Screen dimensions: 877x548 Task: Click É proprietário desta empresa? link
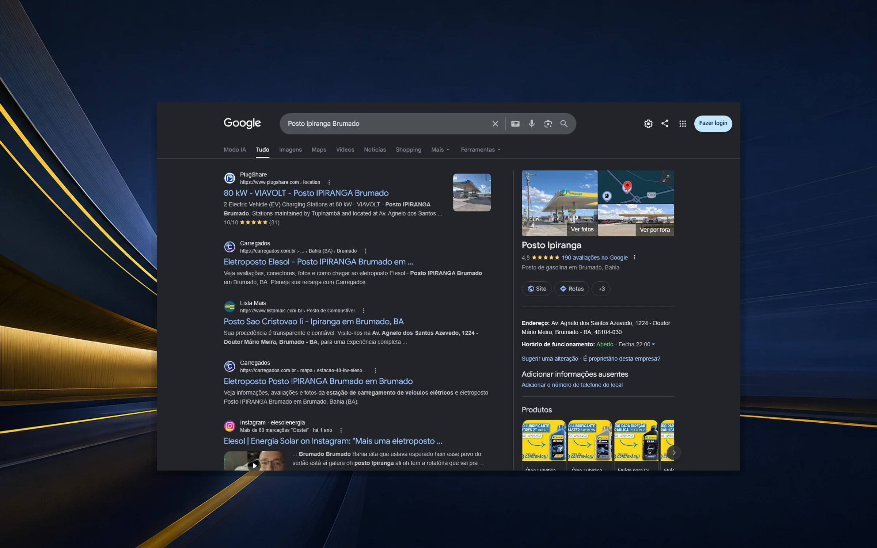click(622, 359)
